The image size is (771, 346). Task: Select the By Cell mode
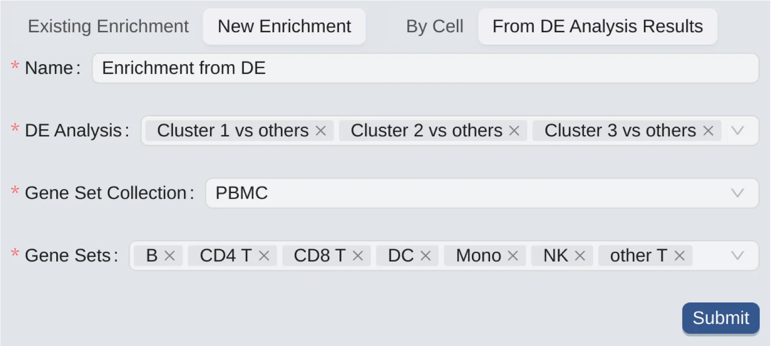pos(434,26)
